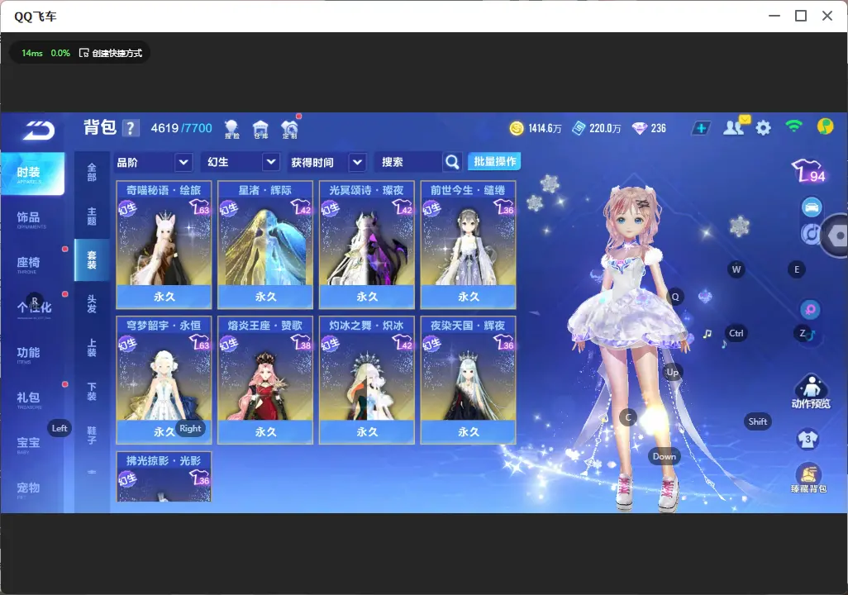Open the friends and mail icon
Image resolution: width=848 pixels, height=595 pixels.
(736, 126)
